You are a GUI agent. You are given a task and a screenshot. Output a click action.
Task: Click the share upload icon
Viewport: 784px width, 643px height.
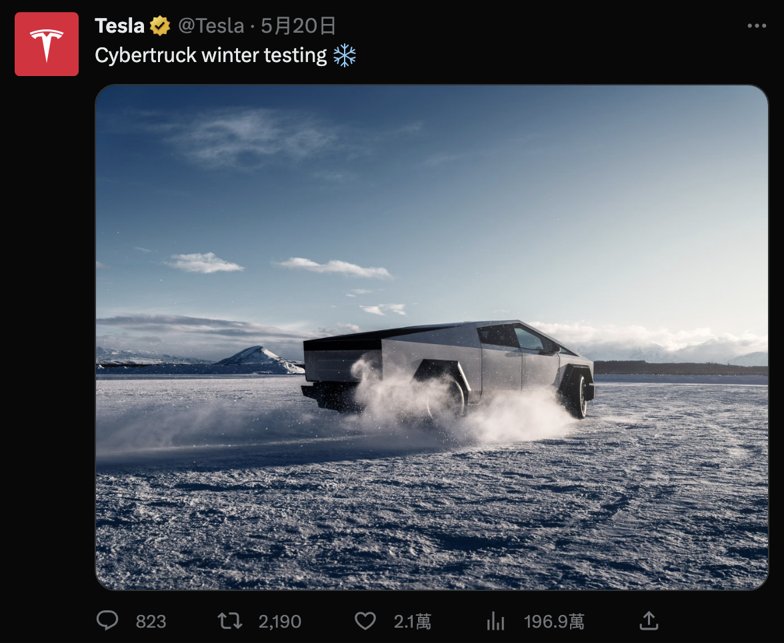click(648, 622)
